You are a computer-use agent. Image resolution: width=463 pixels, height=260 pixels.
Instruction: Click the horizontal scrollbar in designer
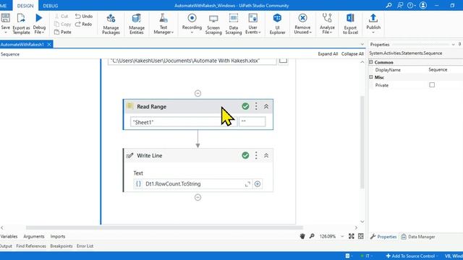point(164,227)
